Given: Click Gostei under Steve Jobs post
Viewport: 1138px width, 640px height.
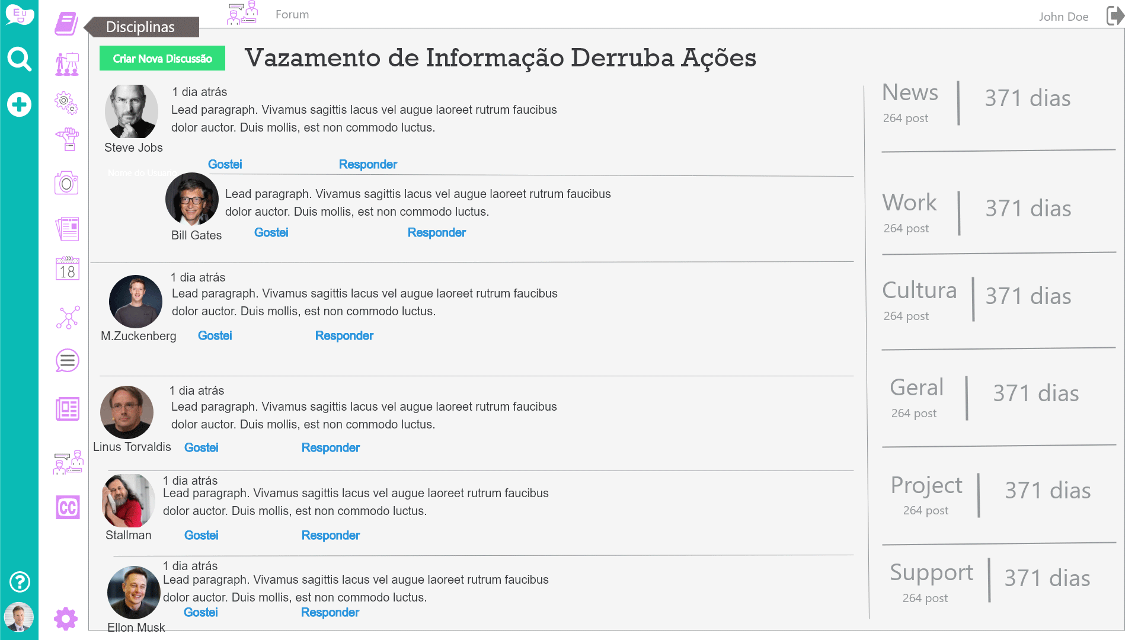Looking at the screenshot, I should point(225,164).
